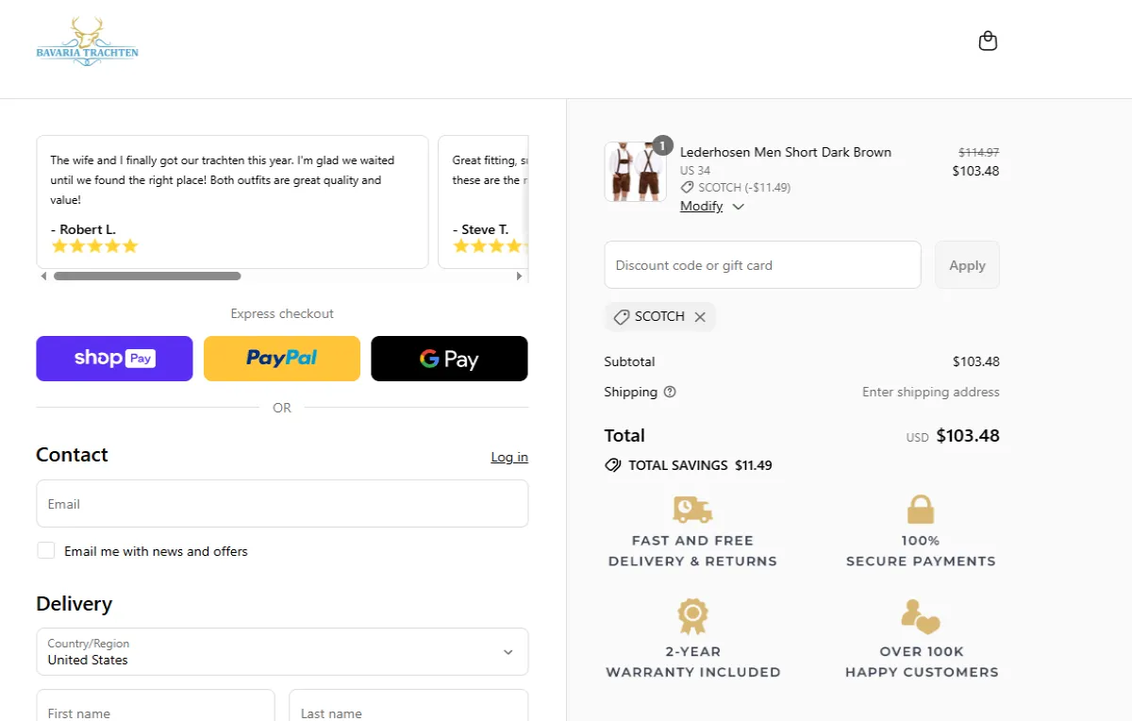Check out with Google Pay

pos(449,359)
